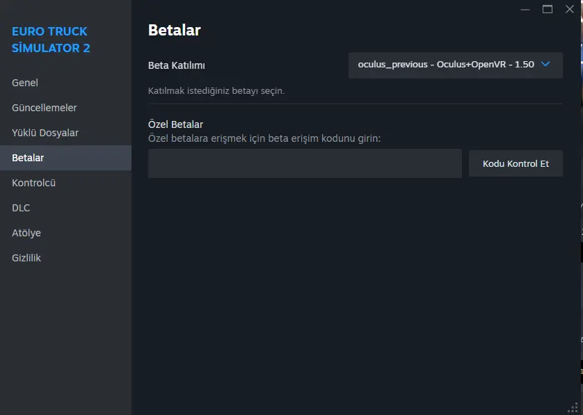Go to the Kontrolcü section
This screenshot has width=583, height=415.
click(x=65, y=183)
